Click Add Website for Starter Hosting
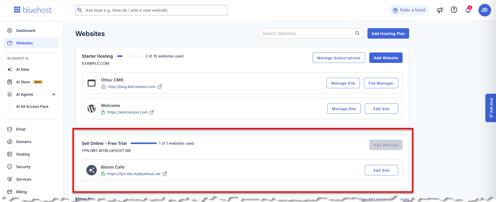The image size is (496, 202). tap(386, 58)
